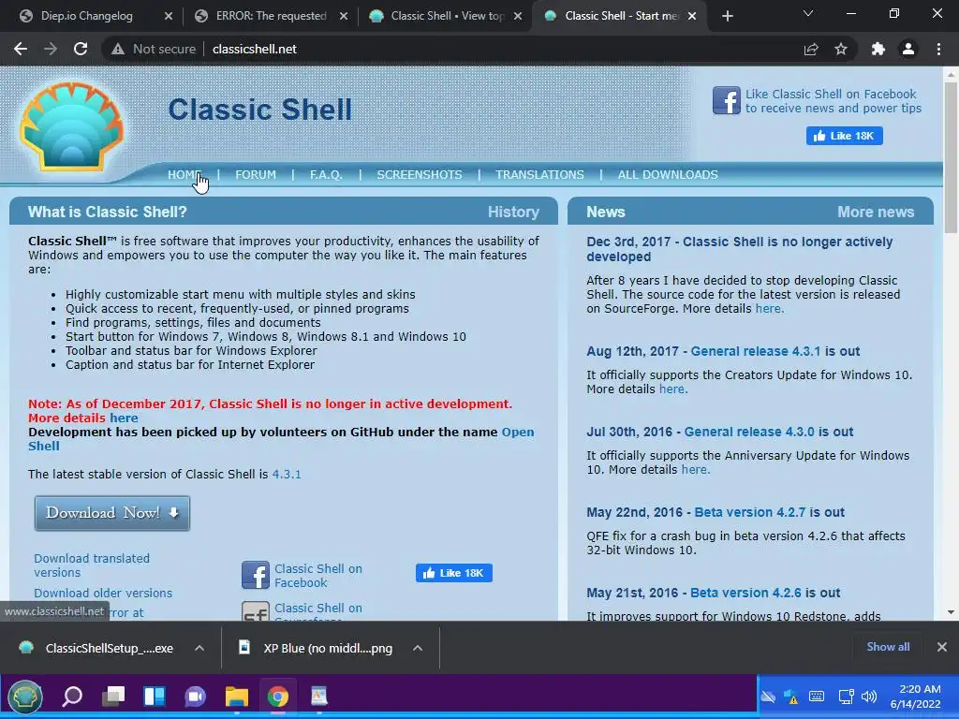This screenshot has height=719, width=959.
Task: Open Beta version 4.2.7 news link
Action: tap(750, 512)
